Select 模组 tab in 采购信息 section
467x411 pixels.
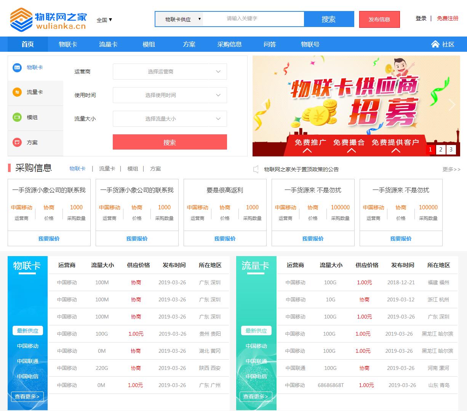tap(133, 169)
